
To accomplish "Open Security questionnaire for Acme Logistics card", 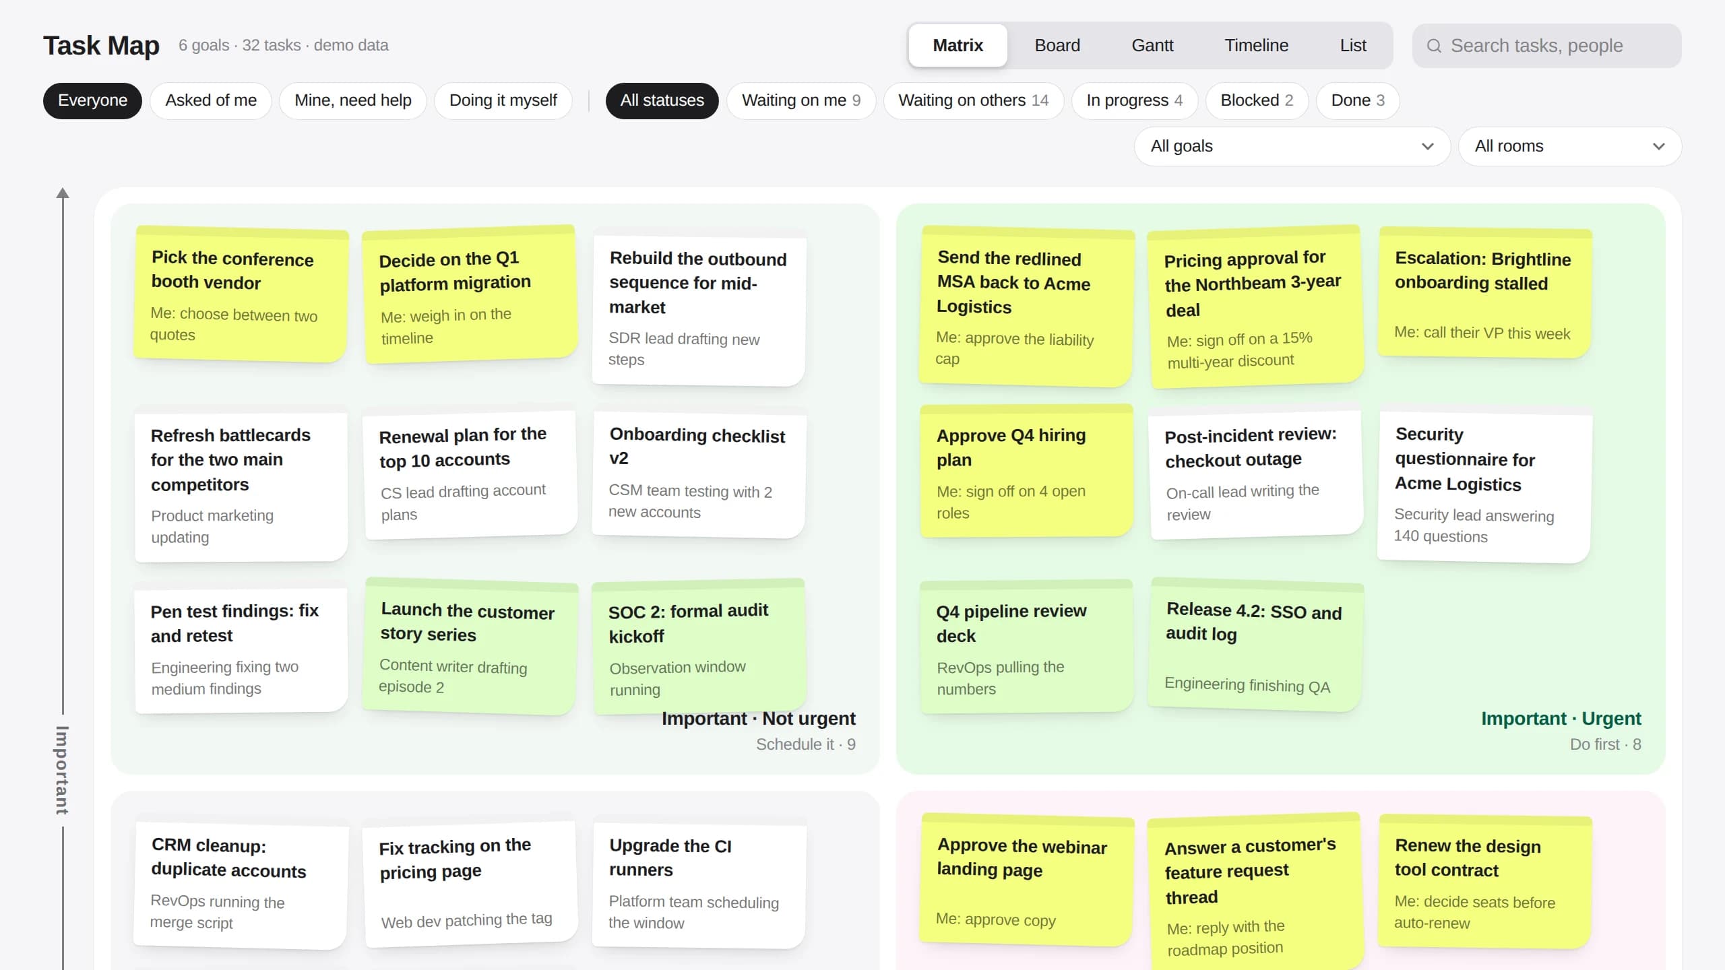I will point(1484,484).
